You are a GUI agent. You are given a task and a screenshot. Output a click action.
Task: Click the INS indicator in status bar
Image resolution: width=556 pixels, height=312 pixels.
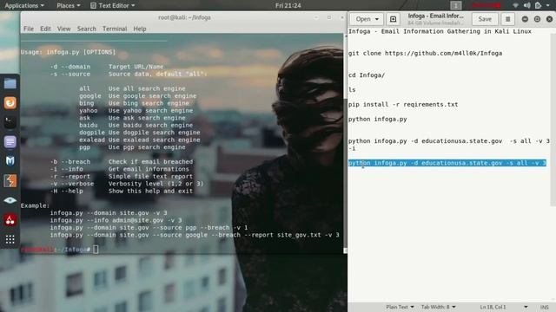coord(545,308)
